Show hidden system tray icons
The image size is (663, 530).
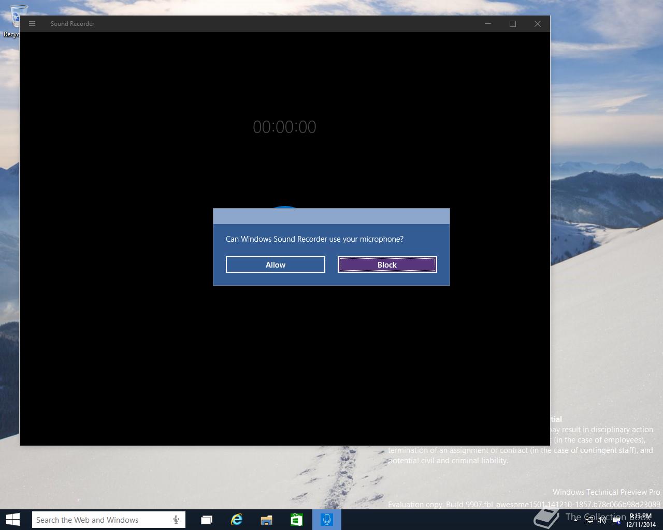point(576,520)
